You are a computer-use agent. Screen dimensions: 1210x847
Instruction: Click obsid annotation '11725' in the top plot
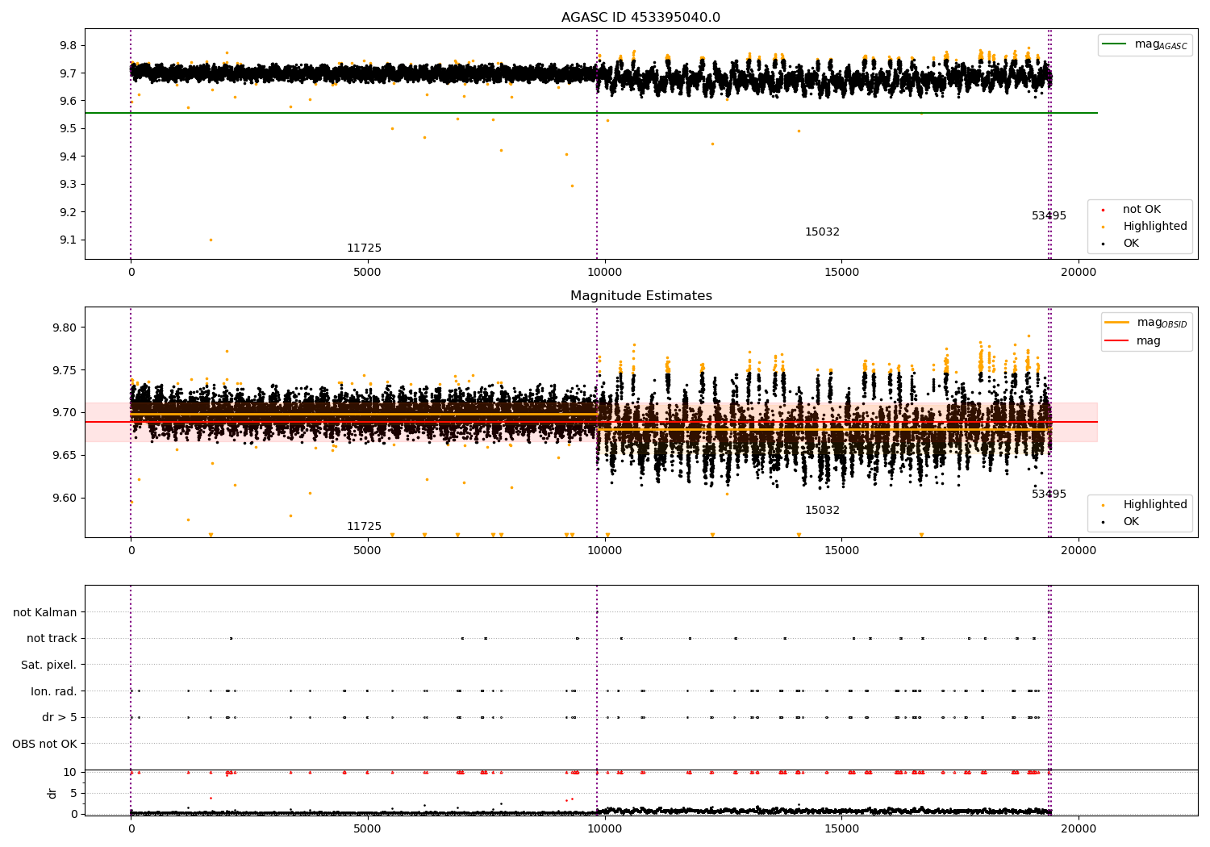pyautogui.click(x=364, y=248)
